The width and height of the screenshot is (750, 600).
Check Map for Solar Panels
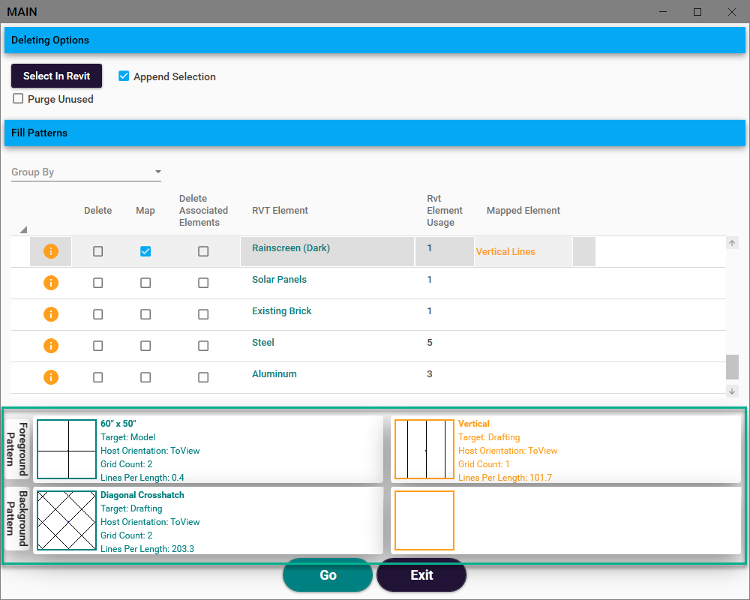[x=145, y=283]
